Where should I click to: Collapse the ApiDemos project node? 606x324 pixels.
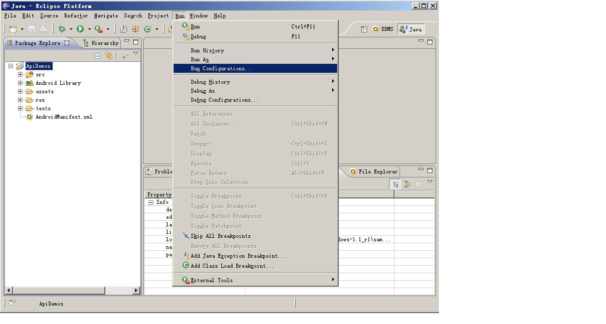tap(10, 66)
